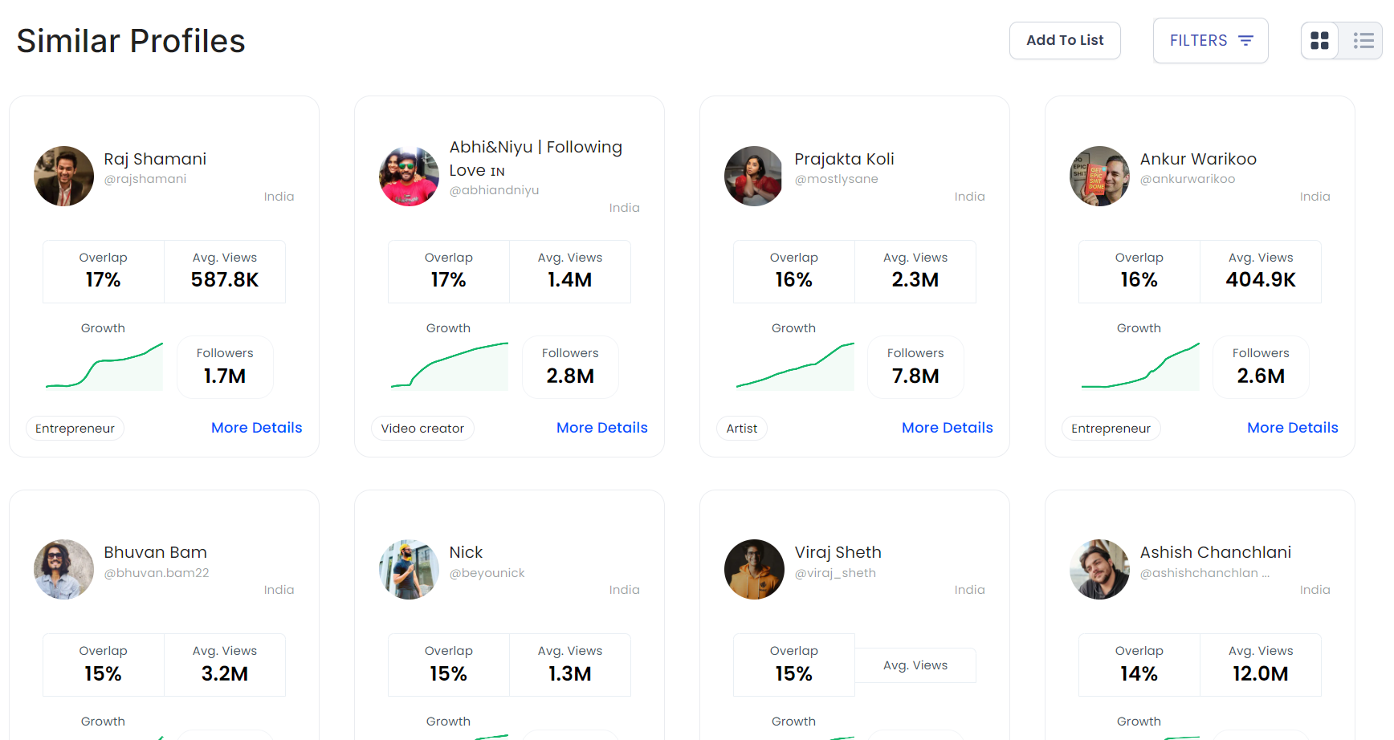Open Viraj Sheth's profile picture
The image size is (1394, 740).
point(754,569)
